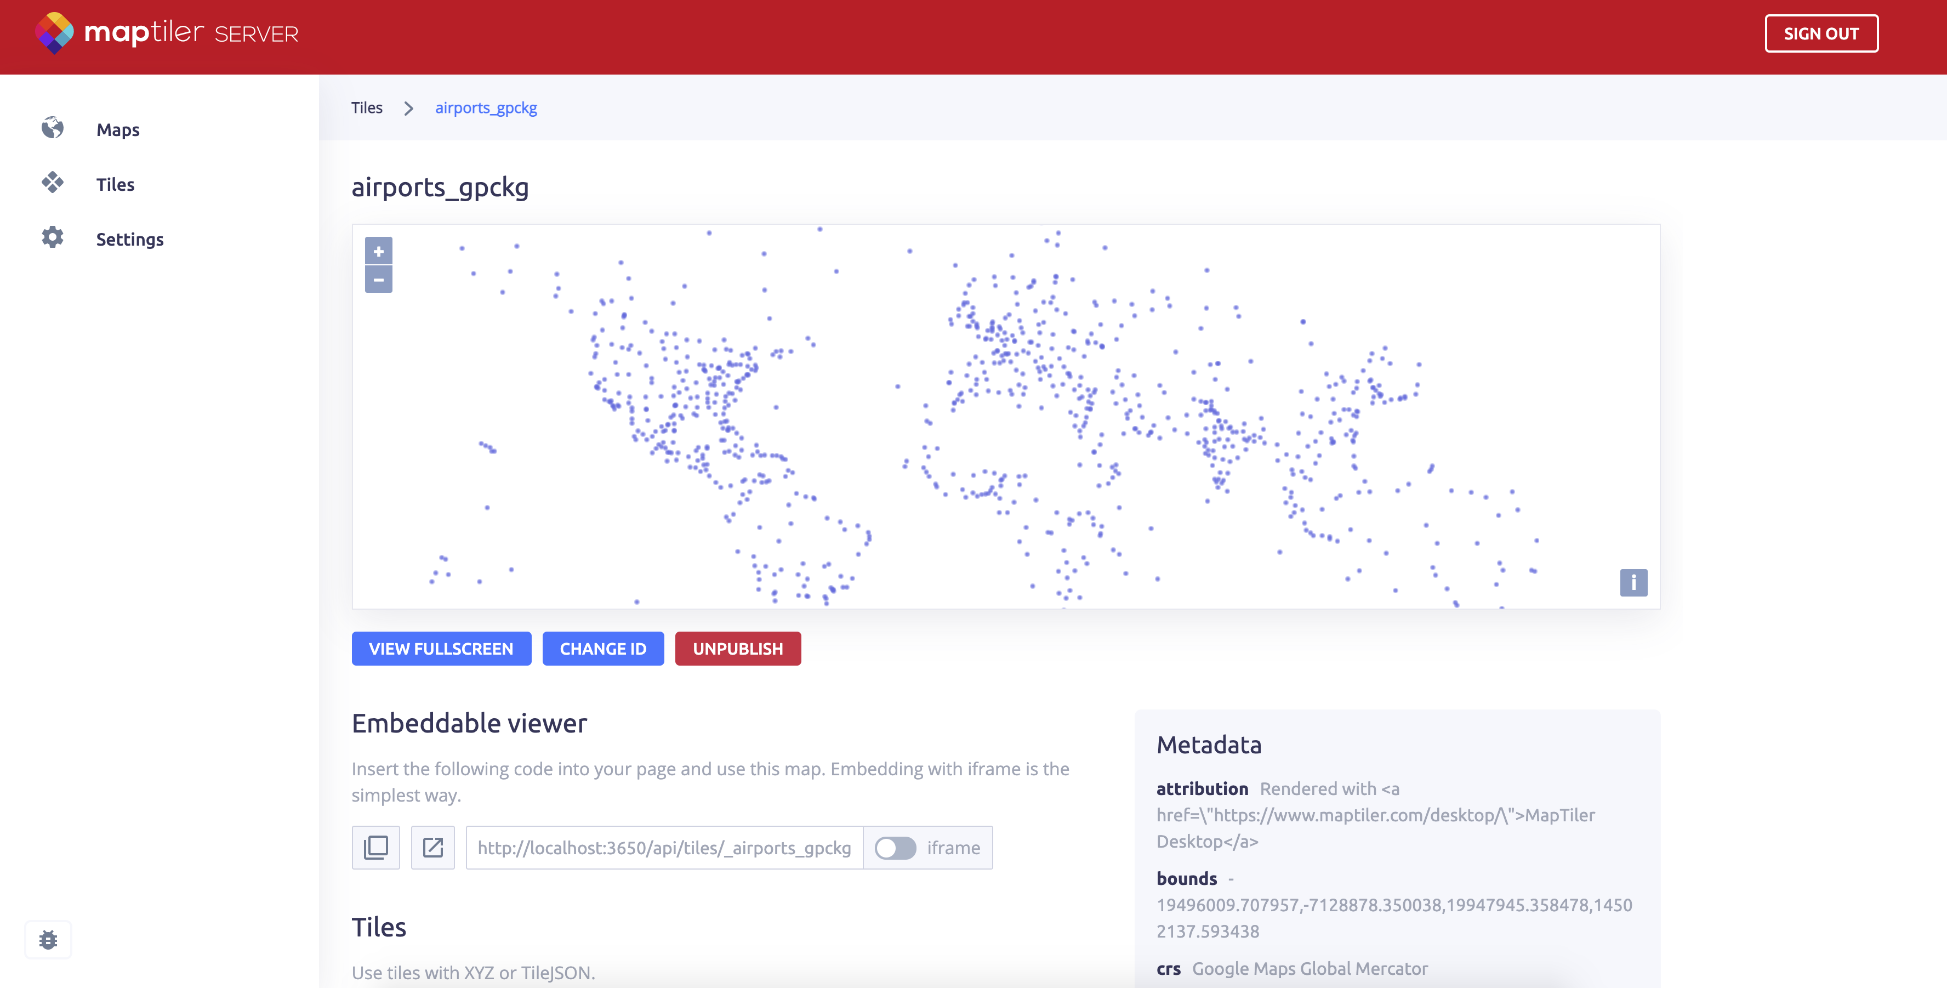The height and width of the screenshot is (988, 1947).
Task: Open the Maps sidebar menu item
Action: point(118,130)
